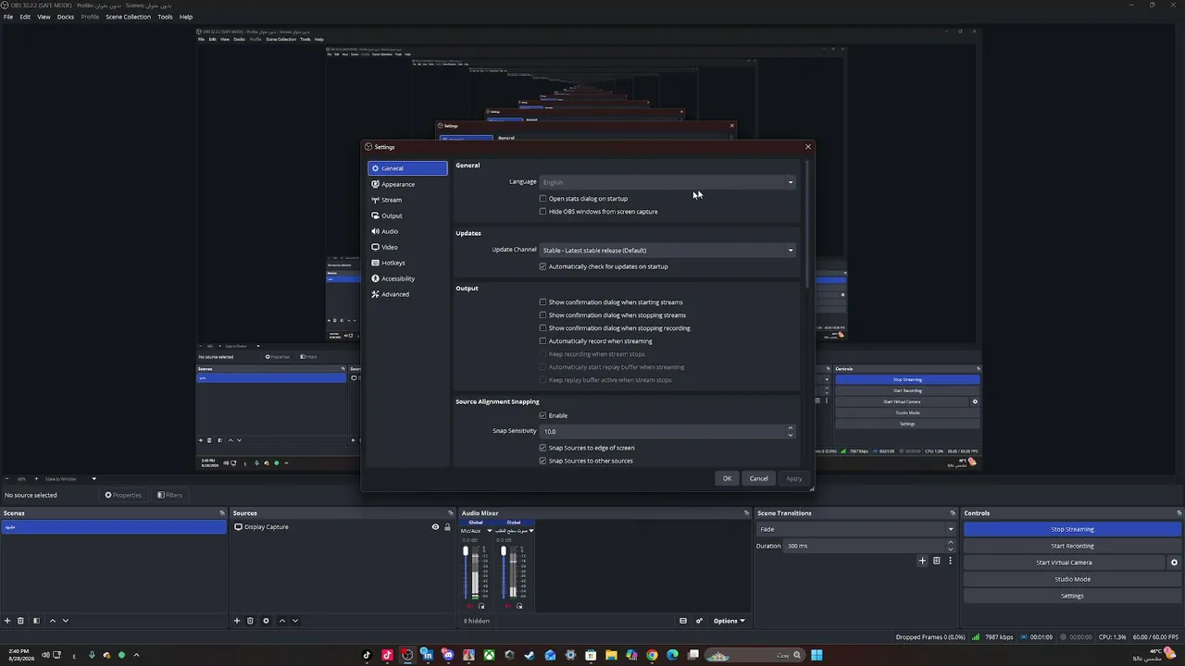
Task: Add a new scene with the plus icon
Action: pos(7,621)
